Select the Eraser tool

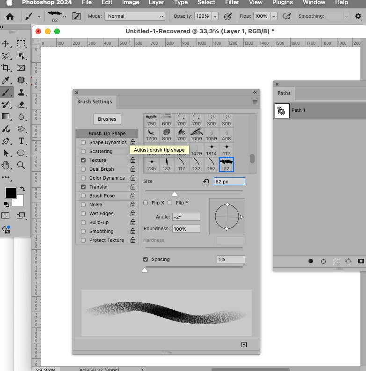coord(21,104)
